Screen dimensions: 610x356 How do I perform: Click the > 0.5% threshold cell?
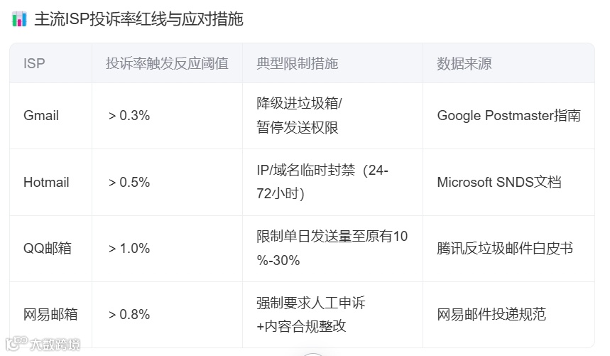click(129, 182)
